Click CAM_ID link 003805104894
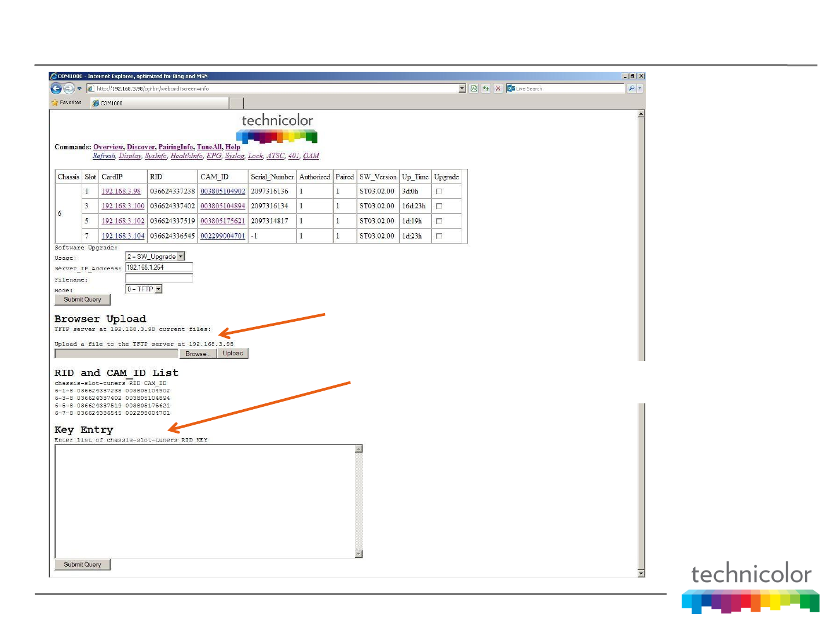834x625 pixels. coord(223,206)
